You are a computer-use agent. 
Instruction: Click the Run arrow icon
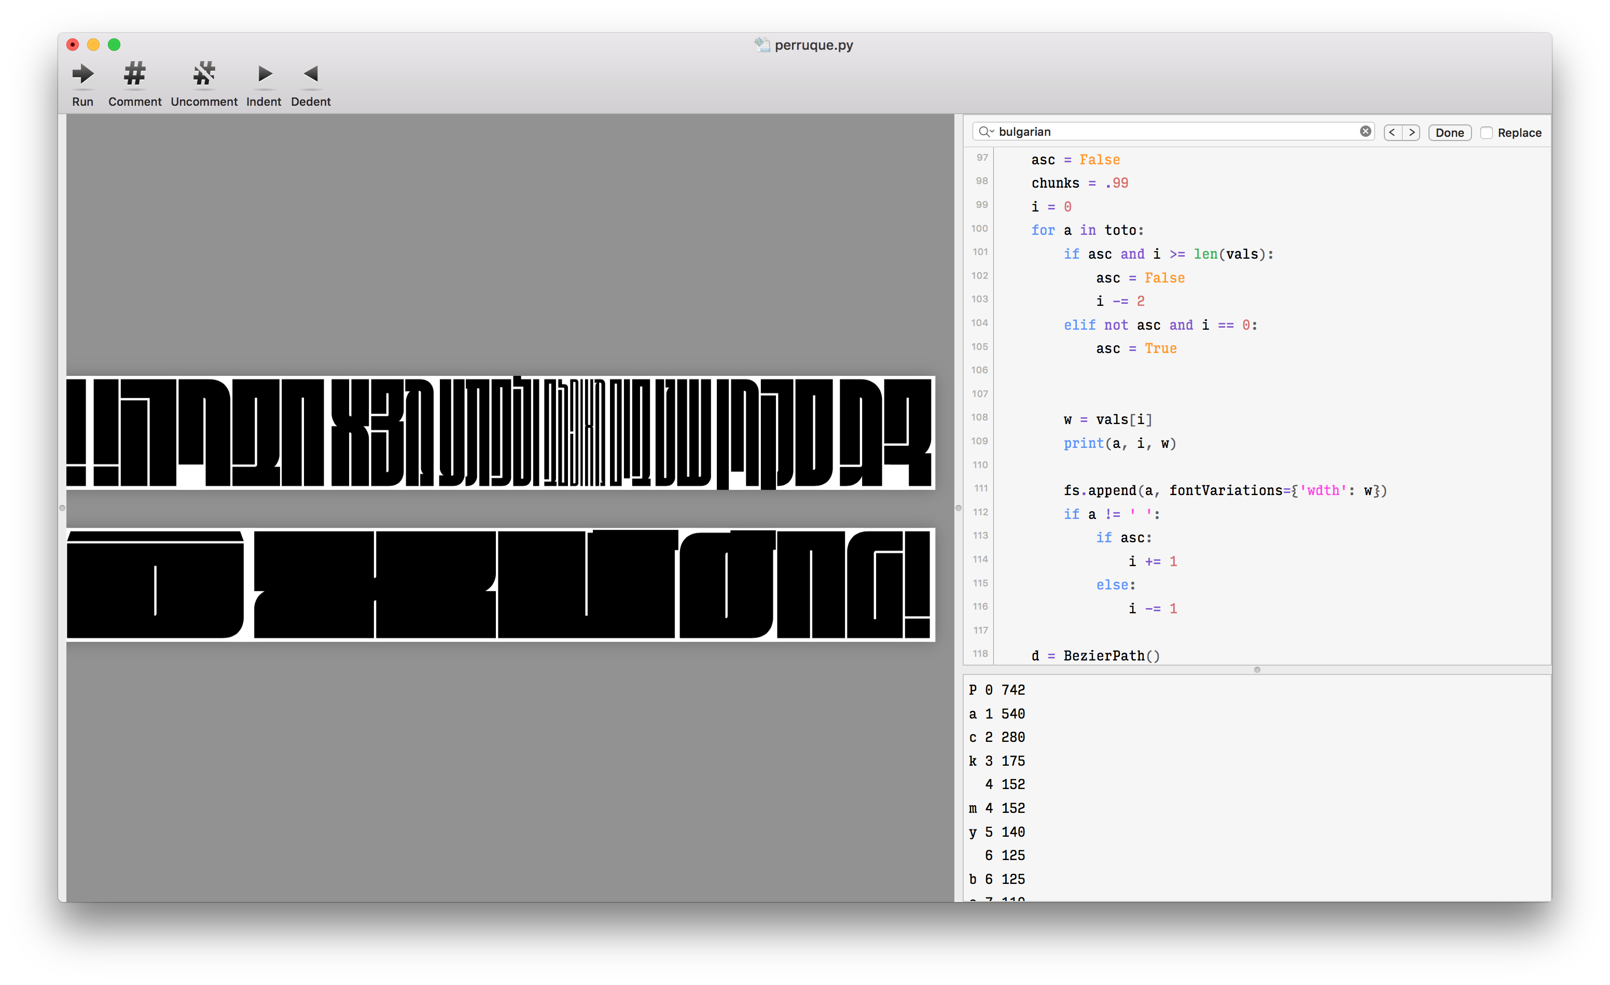(83, 75)
